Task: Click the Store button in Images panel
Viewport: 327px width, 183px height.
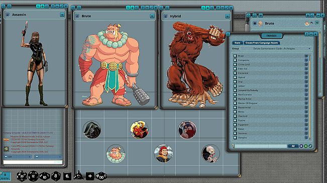Action: pyautogui.click(x=237, y=42)
